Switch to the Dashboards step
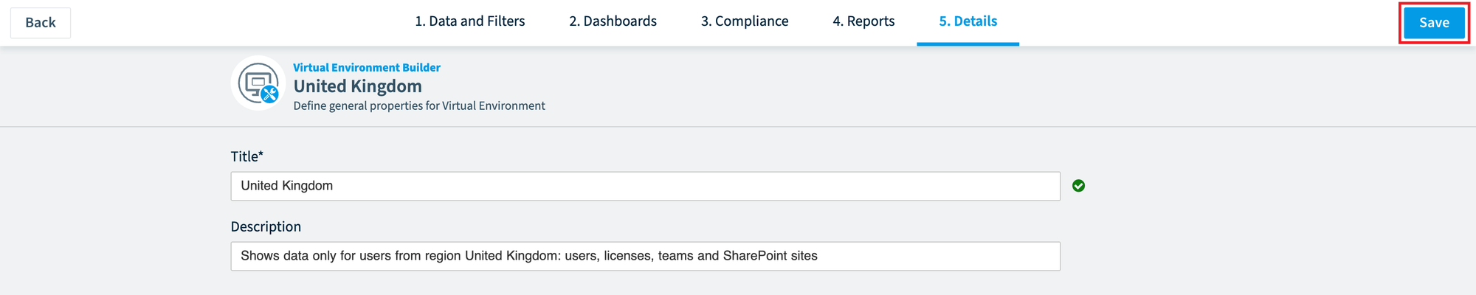 tap(613, 21)
